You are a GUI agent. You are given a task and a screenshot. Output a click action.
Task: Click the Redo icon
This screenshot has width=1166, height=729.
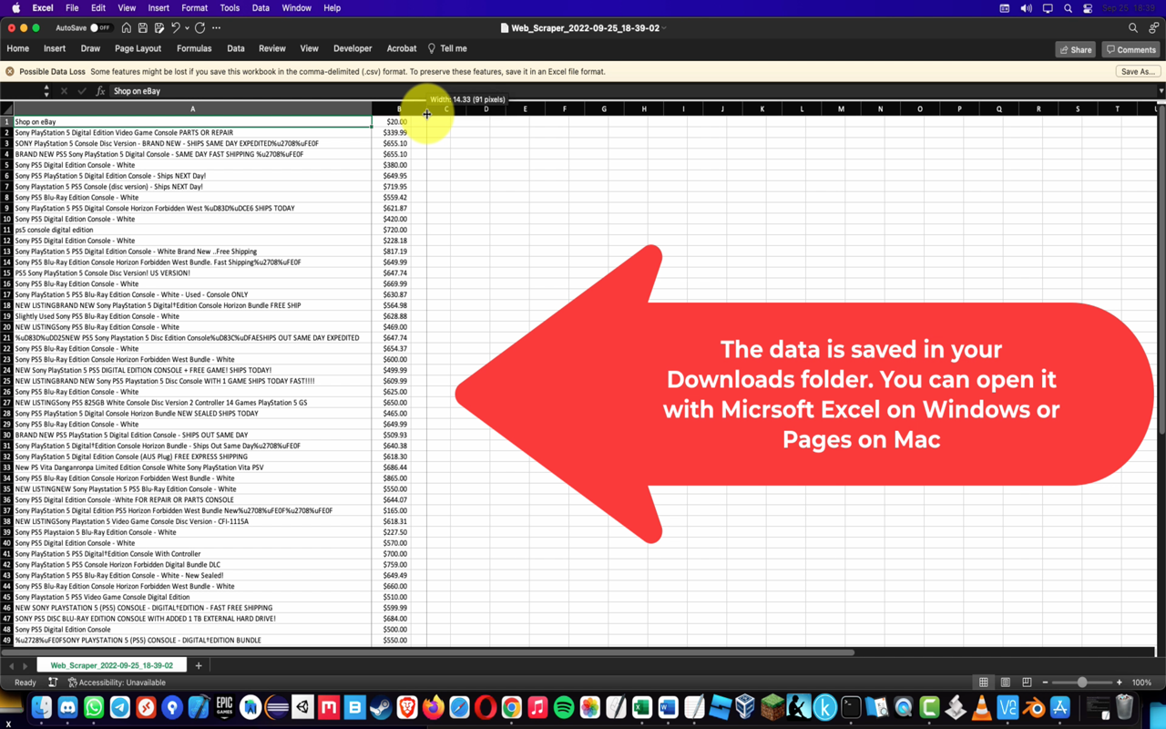point(200,27)
